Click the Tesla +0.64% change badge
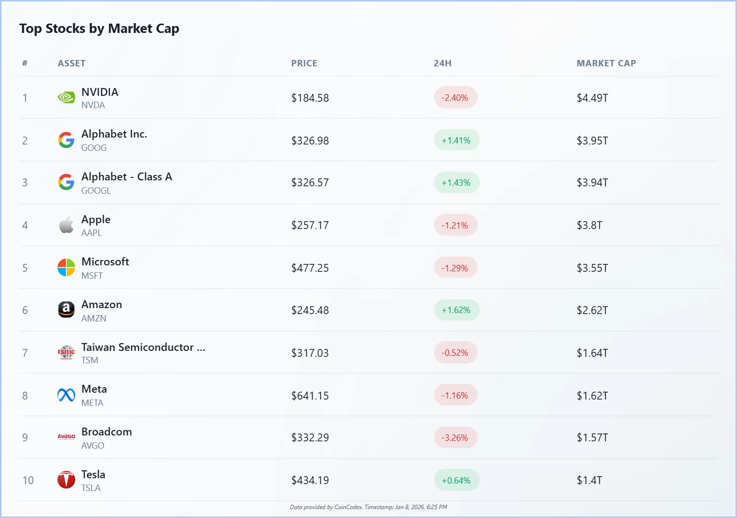 click(456, 480)
